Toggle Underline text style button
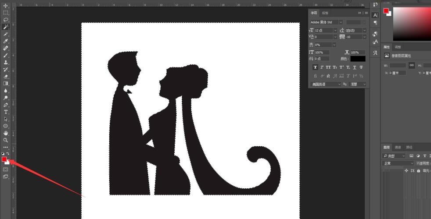Viewport: 431px width, 219px height. [x=355, y=67]
